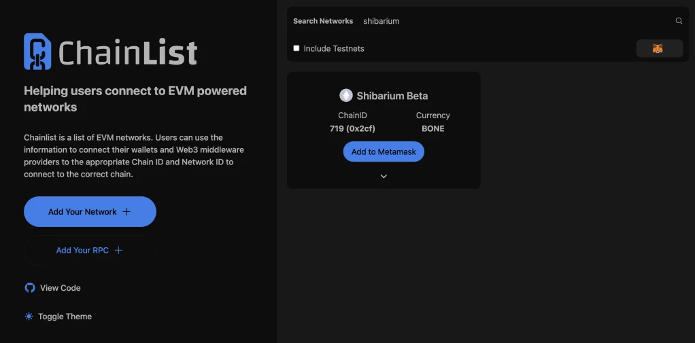This screenshot has height=343, width=695.
Task: Click the Shibarium Beta network name
Action: [x=392, y=96]
